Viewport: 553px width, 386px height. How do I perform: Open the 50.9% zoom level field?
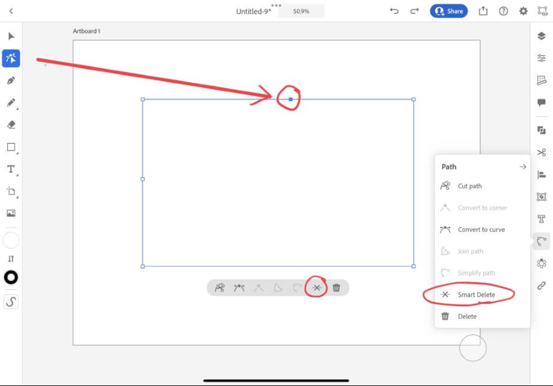click(301, 11)
